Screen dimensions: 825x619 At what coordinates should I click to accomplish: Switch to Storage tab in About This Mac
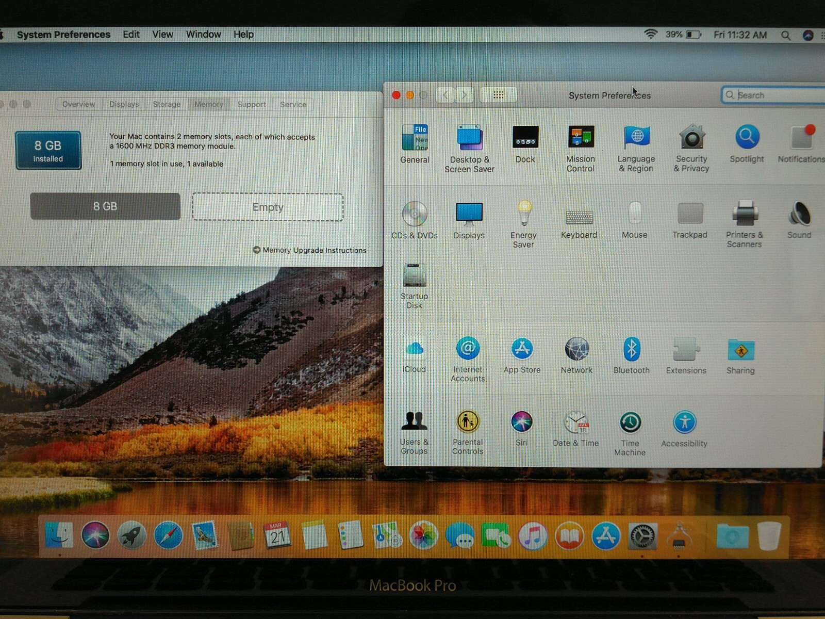(167, 104)
